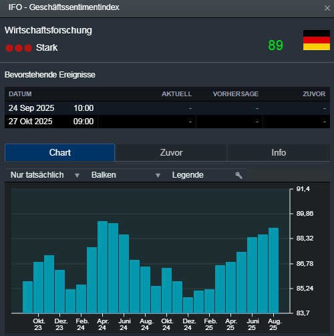This screenshot has width=334, height=336.
Task: Click the wrench icon beside Legende
Action: (239, 175)
